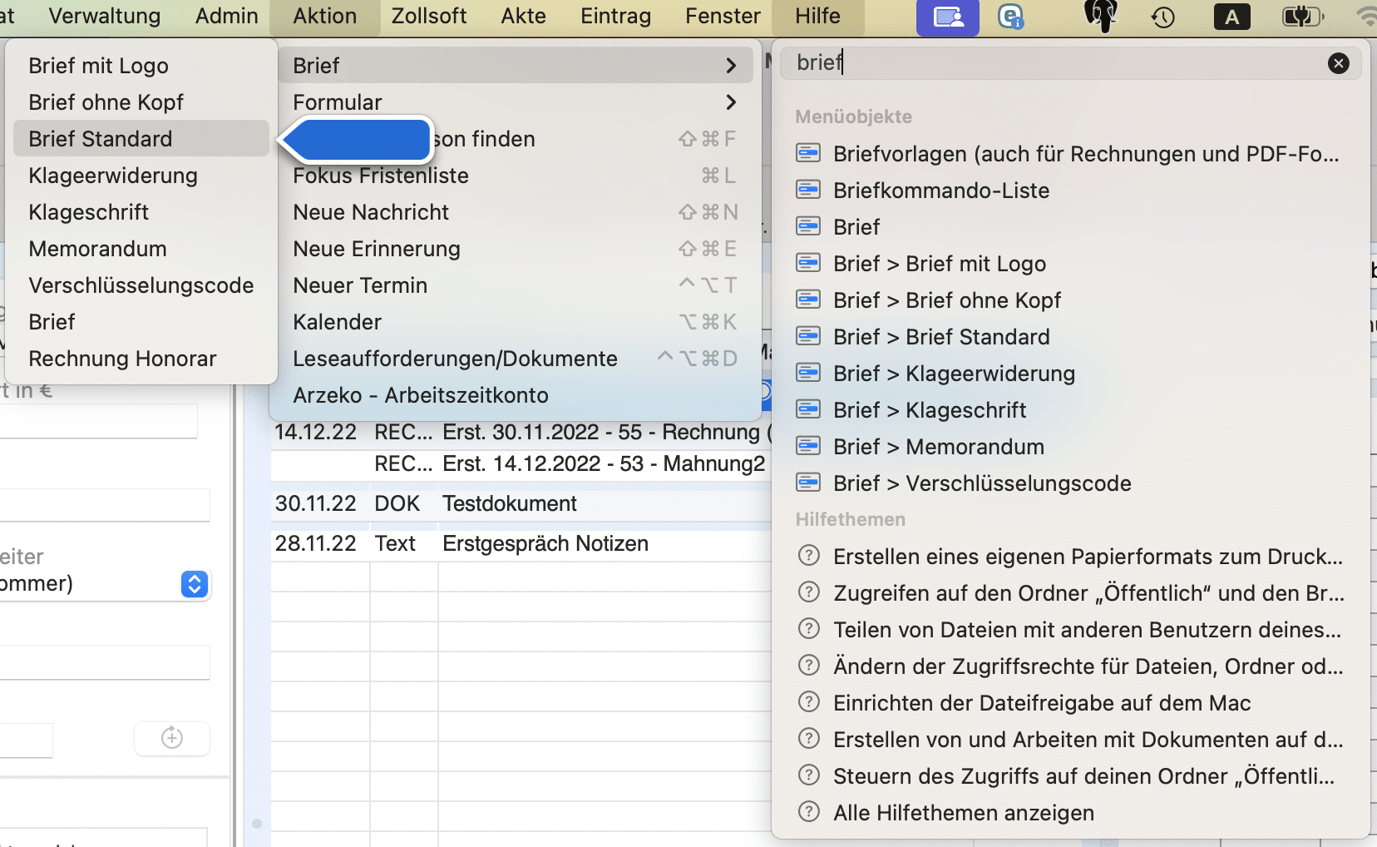Screen dimensions: 1377x847
Task: Click the screen sharing icon in menu bar
Action: coord(947,17)
